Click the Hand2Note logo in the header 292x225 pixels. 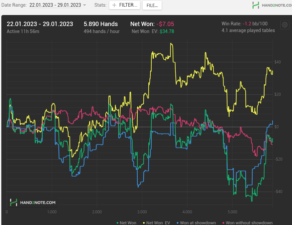pos(272,5)
